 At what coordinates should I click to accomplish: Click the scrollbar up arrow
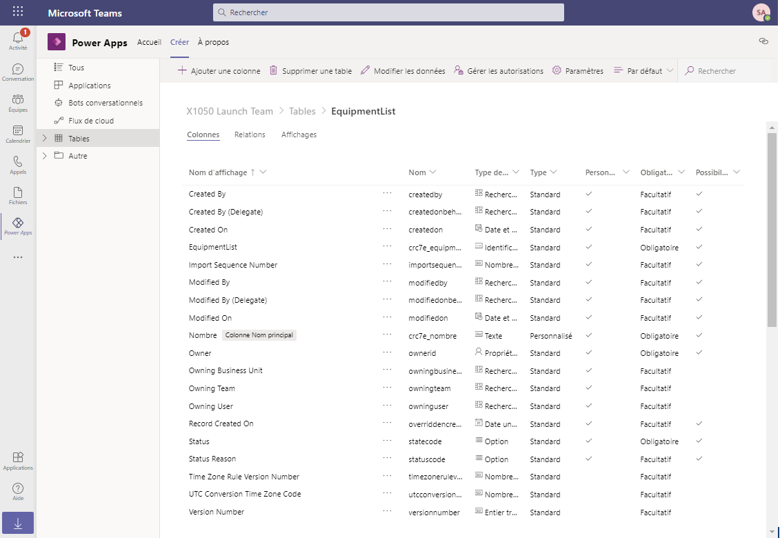click(x=772, y=128)
